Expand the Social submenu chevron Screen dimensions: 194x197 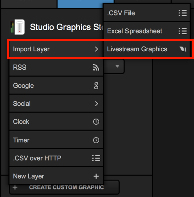click(96, 104)
